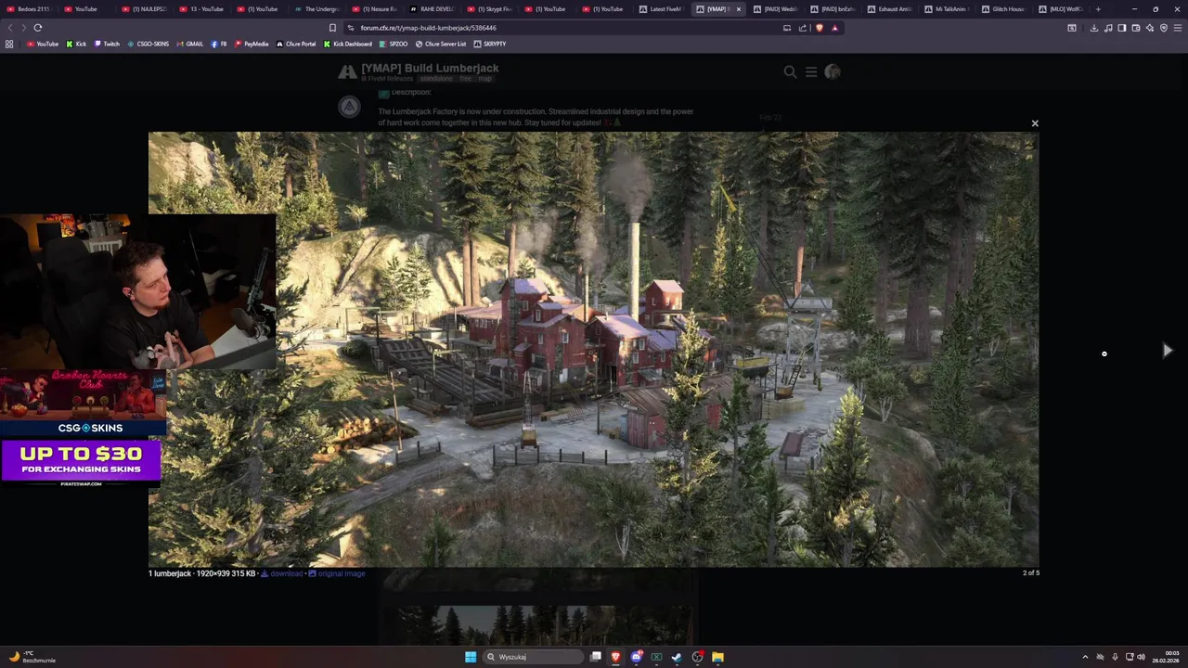Open a new browser tab

coord(1098,9)
